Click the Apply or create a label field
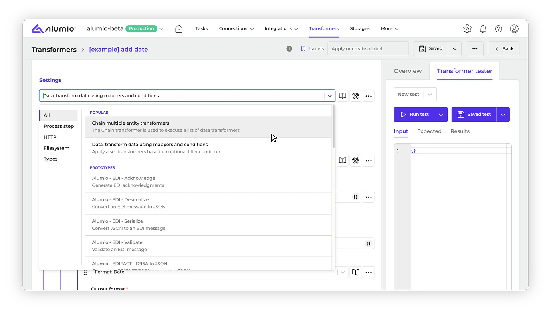Viewport: 551px width, 310px height. (368, 49)
